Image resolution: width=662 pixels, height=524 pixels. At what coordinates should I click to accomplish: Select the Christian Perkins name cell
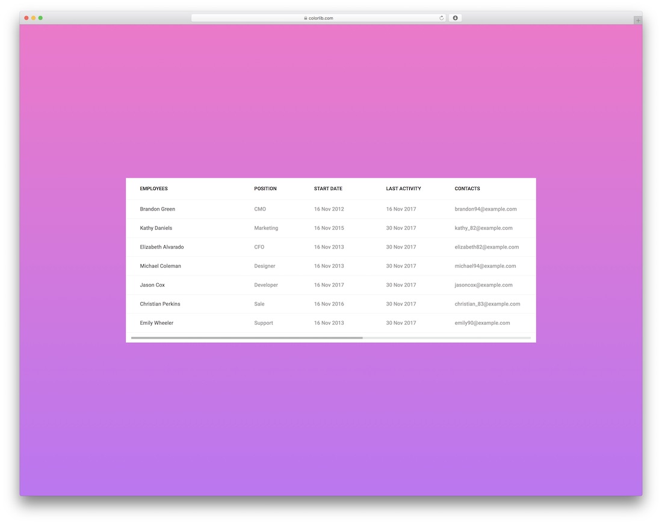point(160,304)
